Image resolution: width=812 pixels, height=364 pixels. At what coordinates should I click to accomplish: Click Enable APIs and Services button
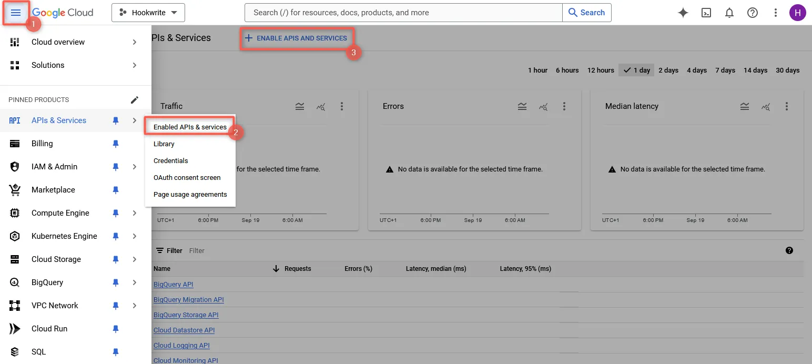[x=296, y=38]
